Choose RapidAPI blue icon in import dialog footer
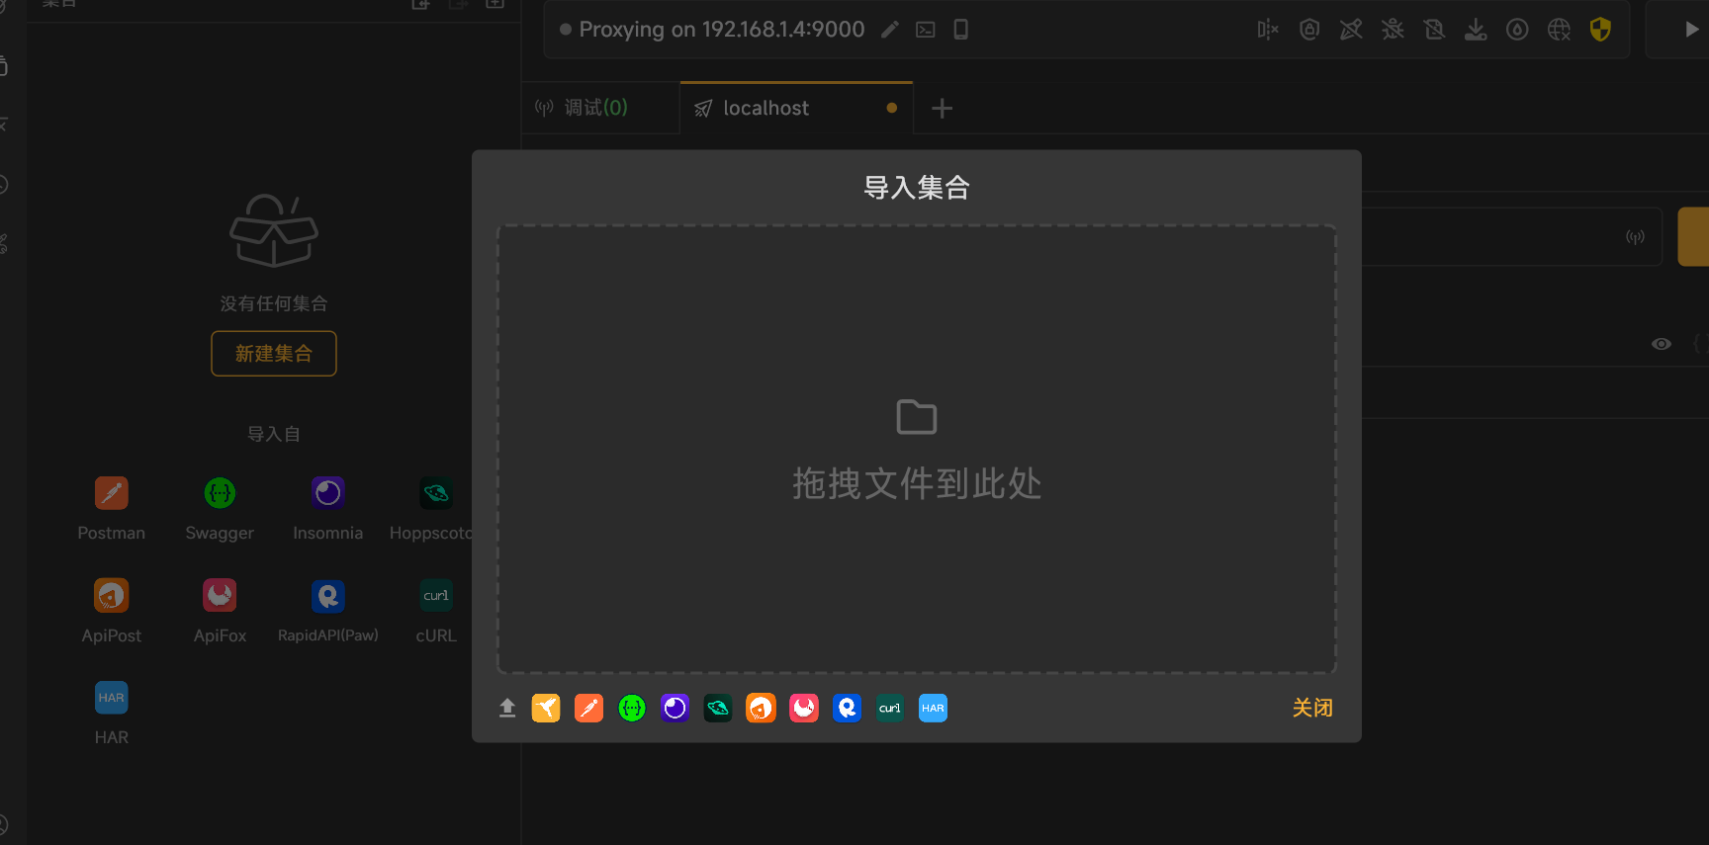The height and width of the screenshot is (845, 1709). point(847,708)
